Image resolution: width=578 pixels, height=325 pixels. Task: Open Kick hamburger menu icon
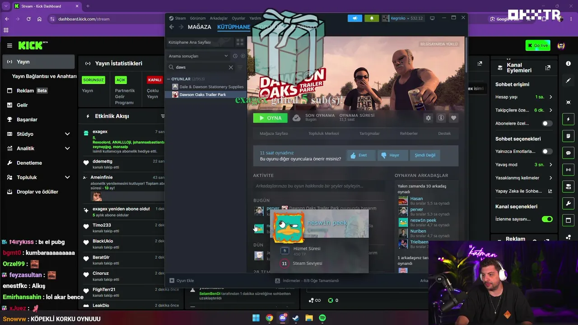pos(9,46)
